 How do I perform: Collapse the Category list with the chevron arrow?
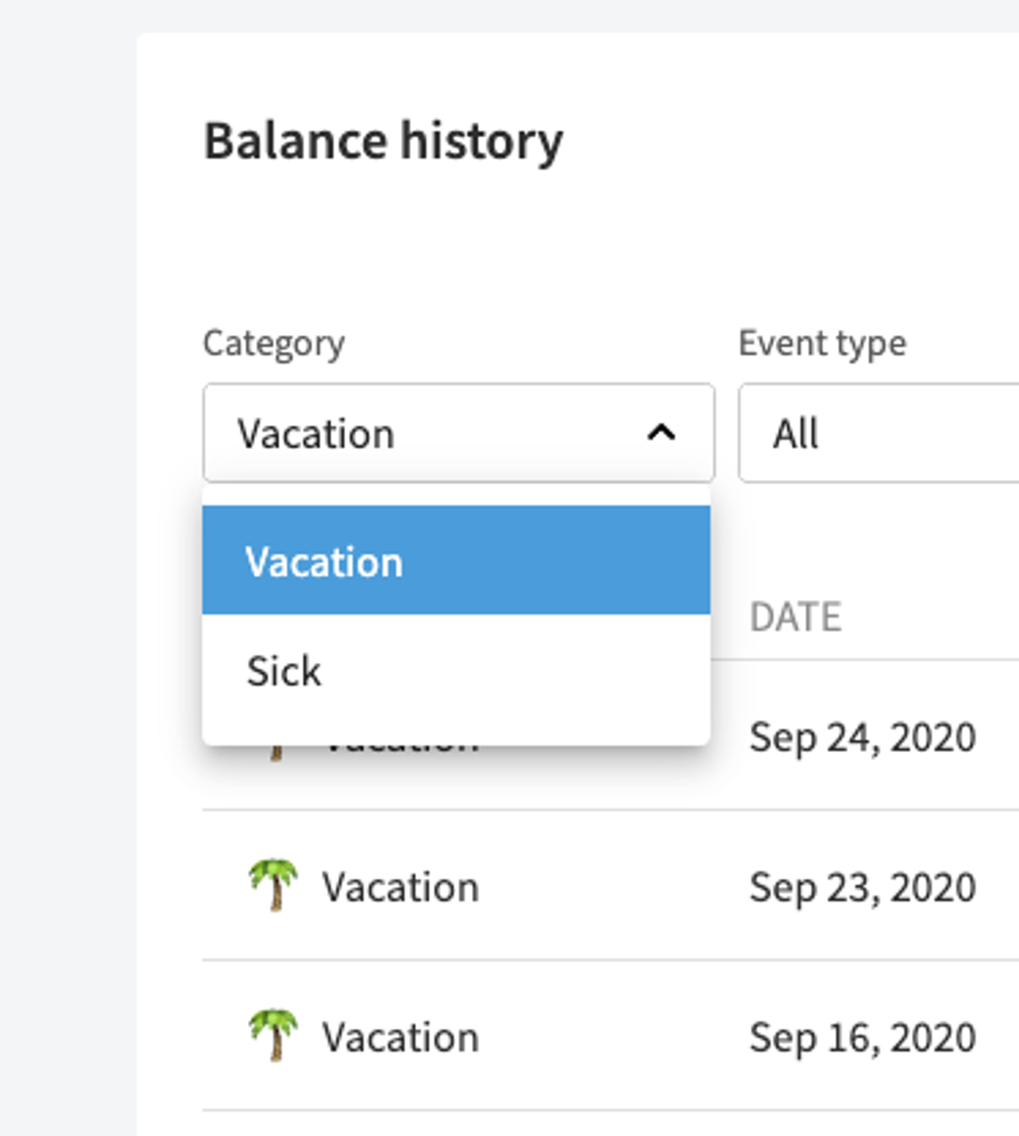coord(661,433)
